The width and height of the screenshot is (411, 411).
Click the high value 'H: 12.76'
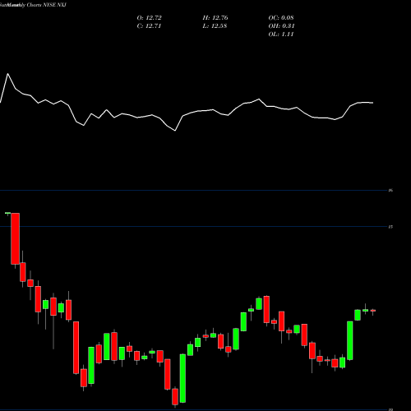pos(215,18)
